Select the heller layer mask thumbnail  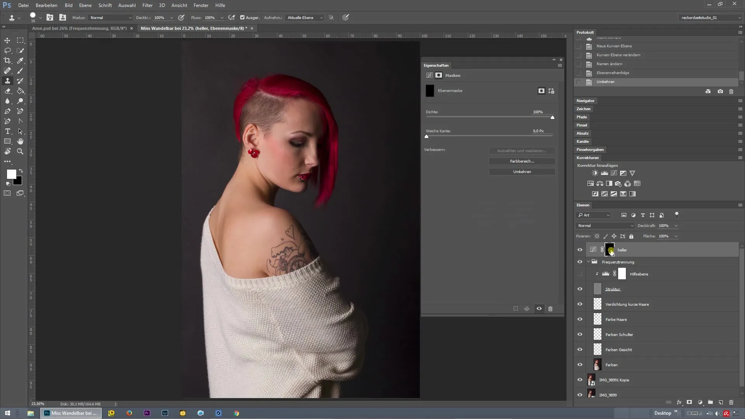(610, 250)
